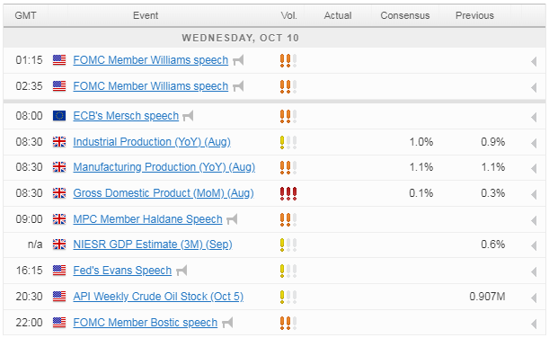This screenshot has height=338, width=549.
Task: Click the Wednesday, Oct 10 date header bar
Action: coord(275,38)
